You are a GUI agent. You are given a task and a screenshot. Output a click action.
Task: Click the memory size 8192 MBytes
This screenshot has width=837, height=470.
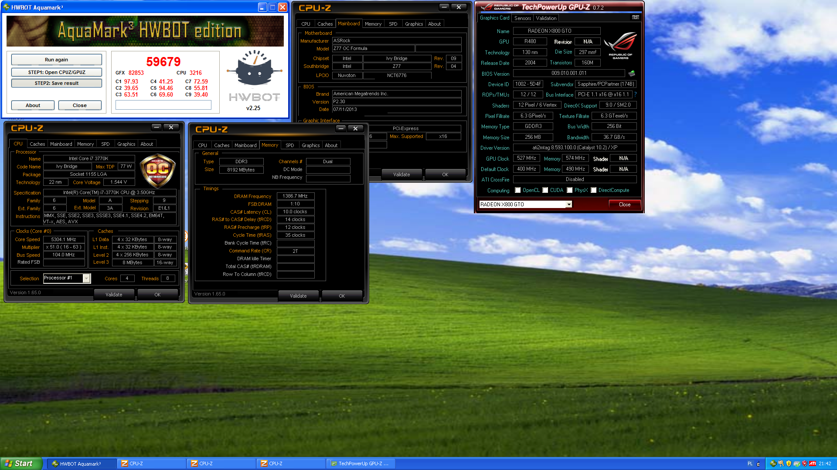[x=241, y=170]
